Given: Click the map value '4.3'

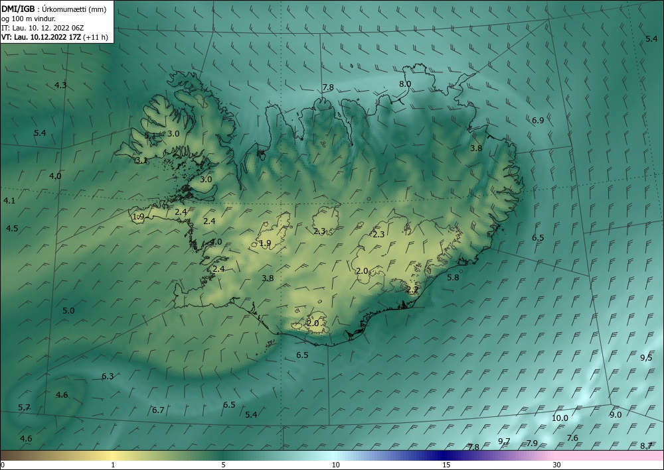Looking at the screenshot, I should tap(60, 86).
